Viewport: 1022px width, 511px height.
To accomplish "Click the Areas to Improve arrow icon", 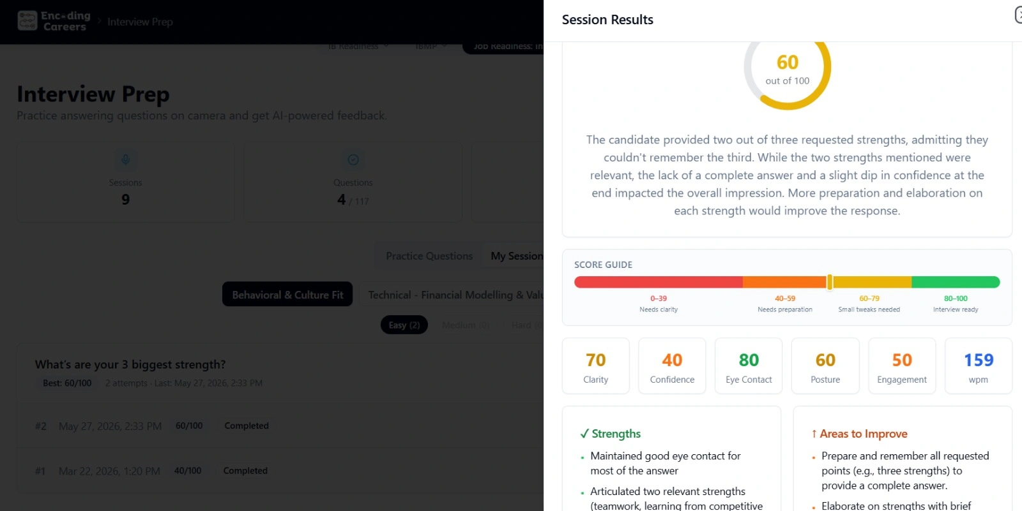I will click(814, 434).
